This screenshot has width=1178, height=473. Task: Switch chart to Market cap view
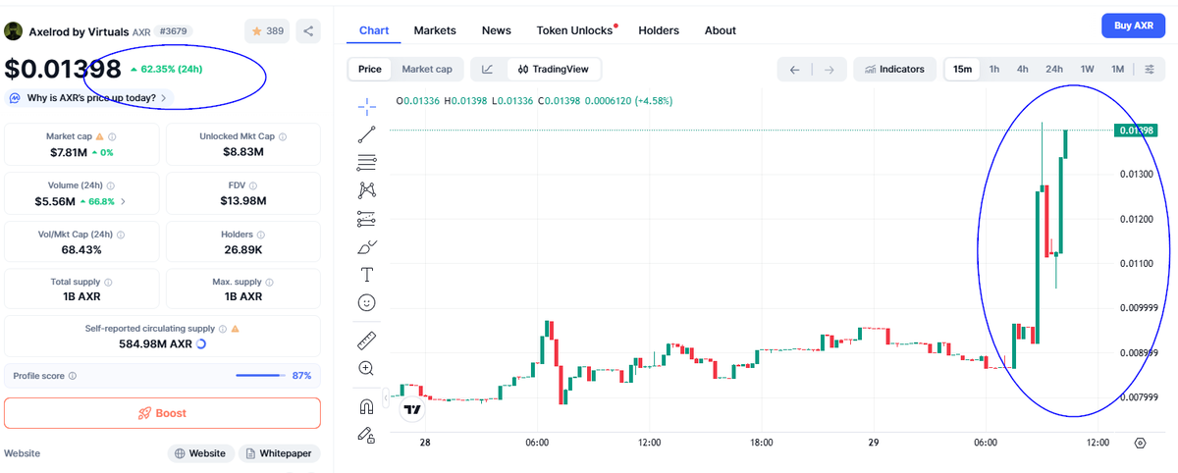tap(427, 70)
